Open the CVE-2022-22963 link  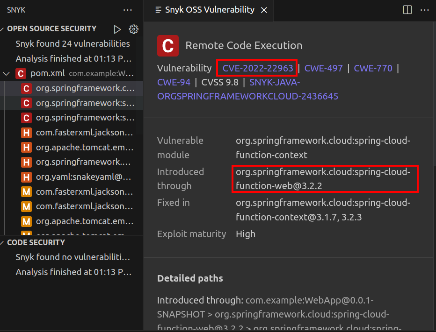click(x=258, y=68)
